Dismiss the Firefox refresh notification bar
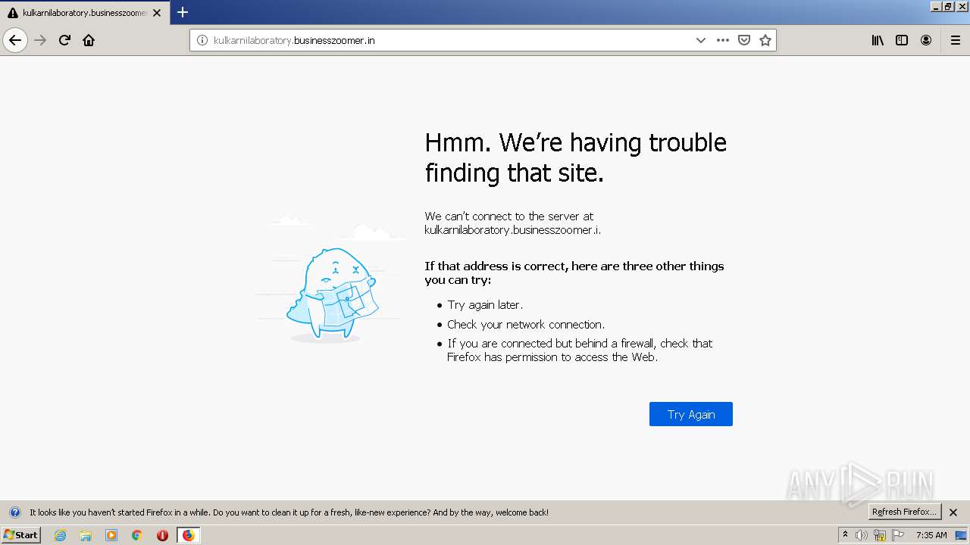The width and height of the screenshot is (970, 545). click(x=953, y=512)
